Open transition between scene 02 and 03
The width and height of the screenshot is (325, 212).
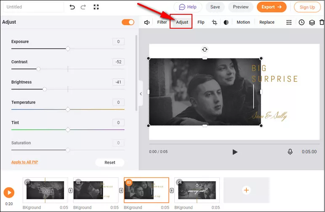[x=121, y=190]
